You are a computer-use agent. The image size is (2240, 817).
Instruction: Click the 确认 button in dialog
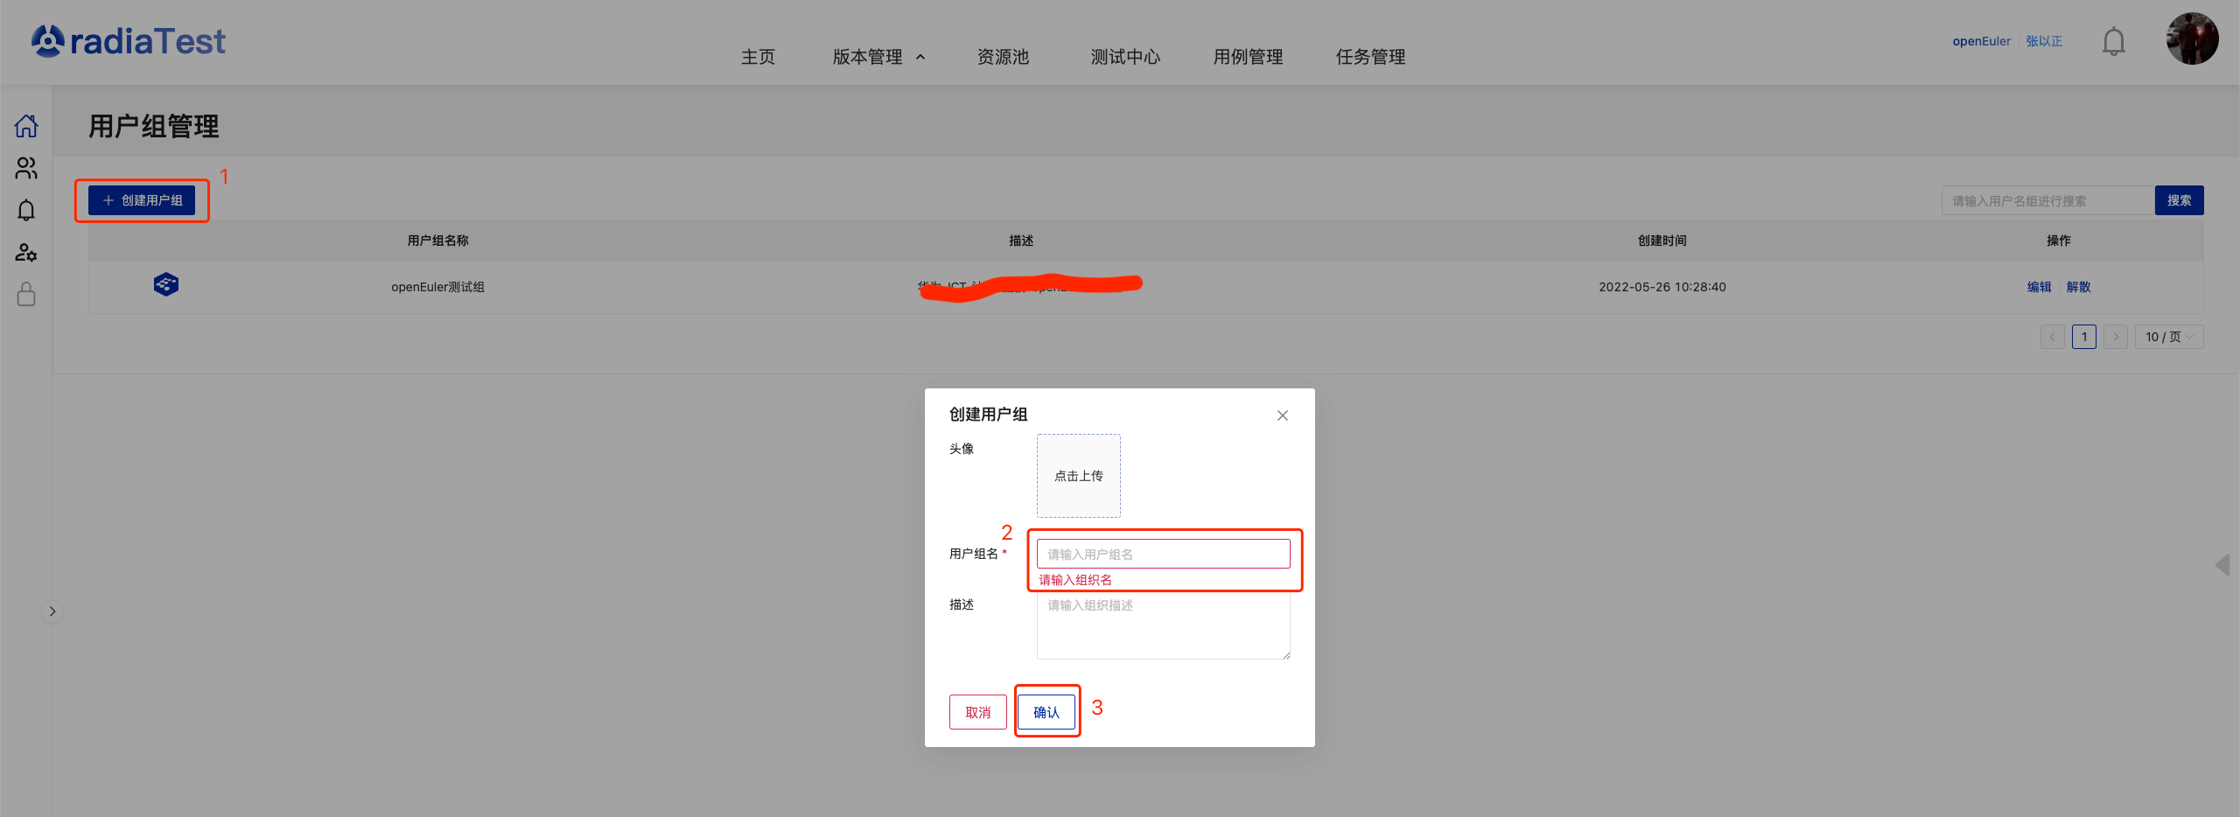click(1046, 712)
